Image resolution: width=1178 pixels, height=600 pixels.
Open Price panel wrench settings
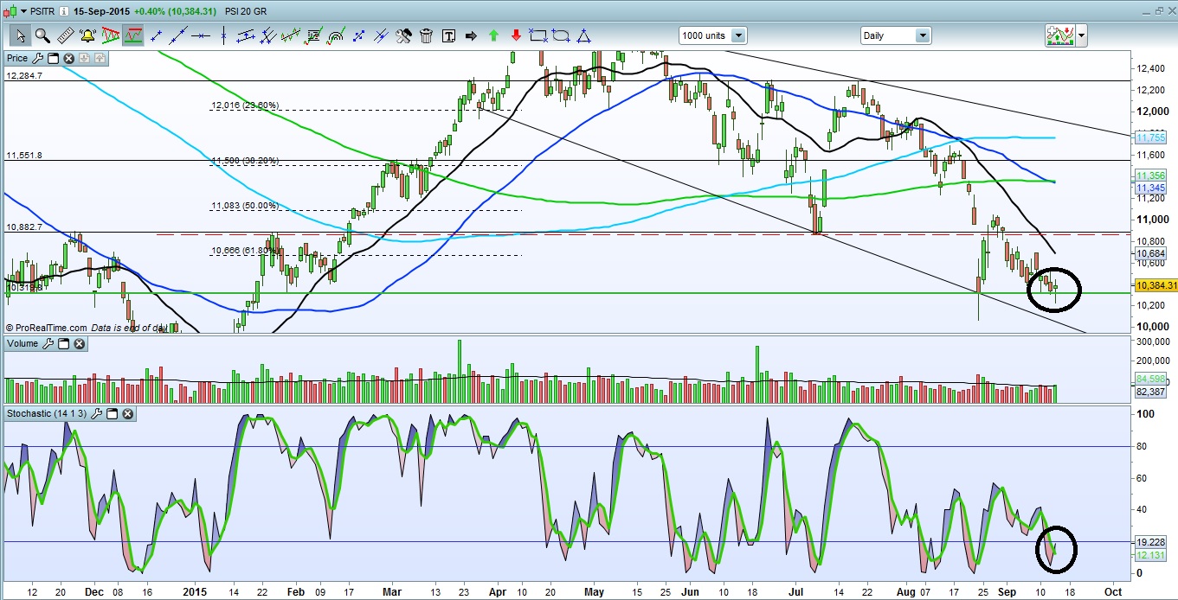(x=37, y=58)
